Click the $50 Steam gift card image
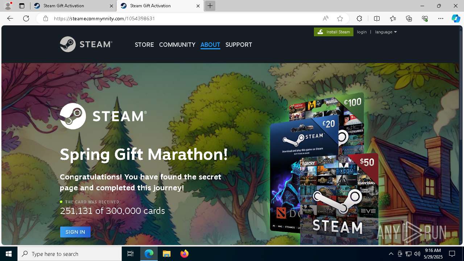Screen dimensions: 464x261 (339, 199)
